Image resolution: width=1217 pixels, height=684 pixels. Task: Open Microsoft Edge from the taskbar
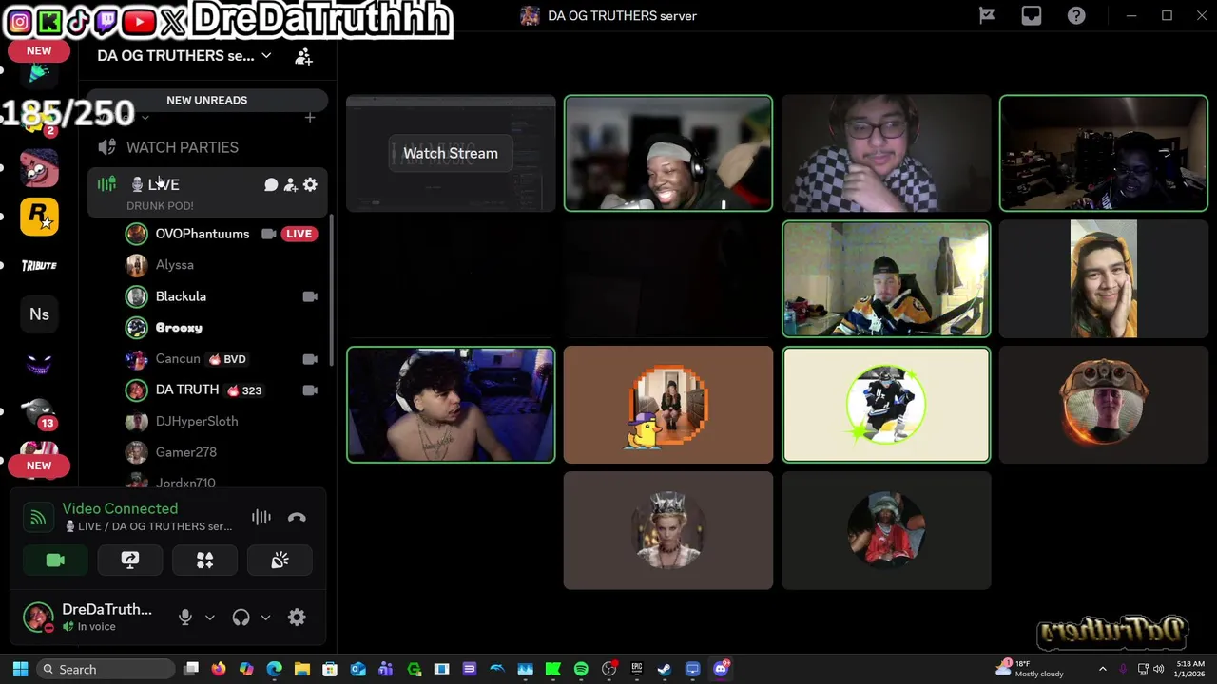click(274, 669)
